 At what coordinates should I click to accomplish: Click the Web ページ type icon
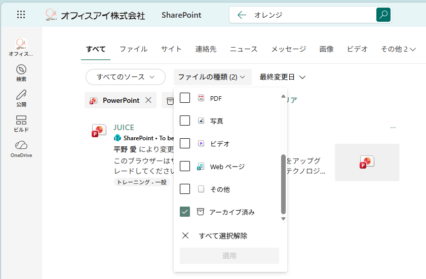201,166
